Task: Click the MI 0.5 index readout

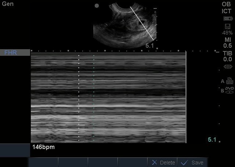Action: coord(227,43)
